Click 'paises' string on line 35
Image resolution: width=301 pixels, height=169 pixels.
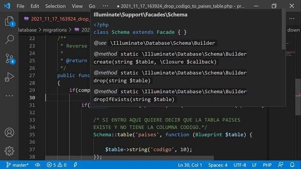147,135
